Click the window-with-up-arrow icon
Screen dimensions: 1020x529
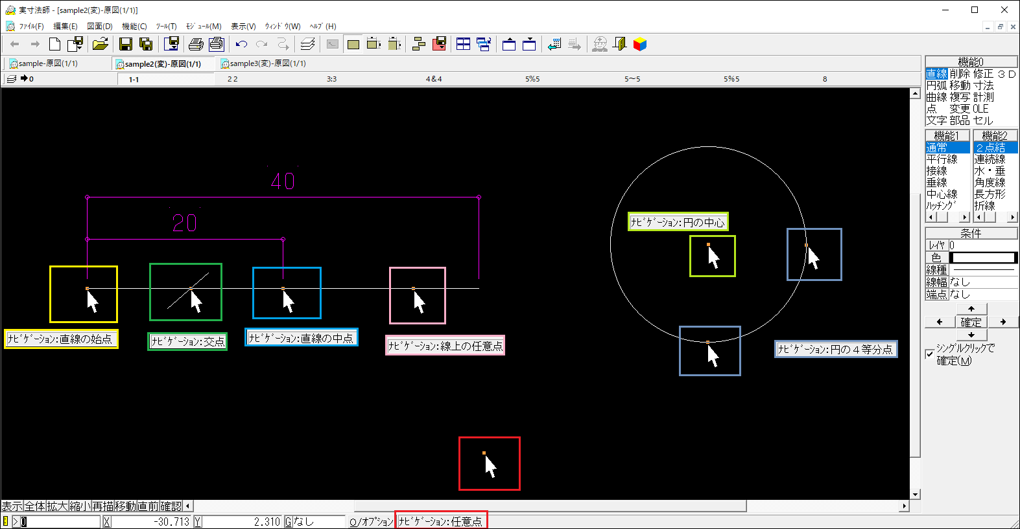pos(509,44)
